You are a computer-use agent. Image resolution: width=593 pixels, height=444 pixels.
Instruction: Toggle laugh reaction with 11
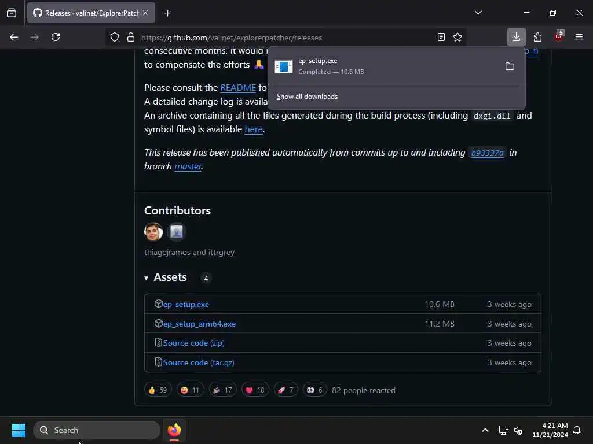pyautogui.click(x=190, y=390)
